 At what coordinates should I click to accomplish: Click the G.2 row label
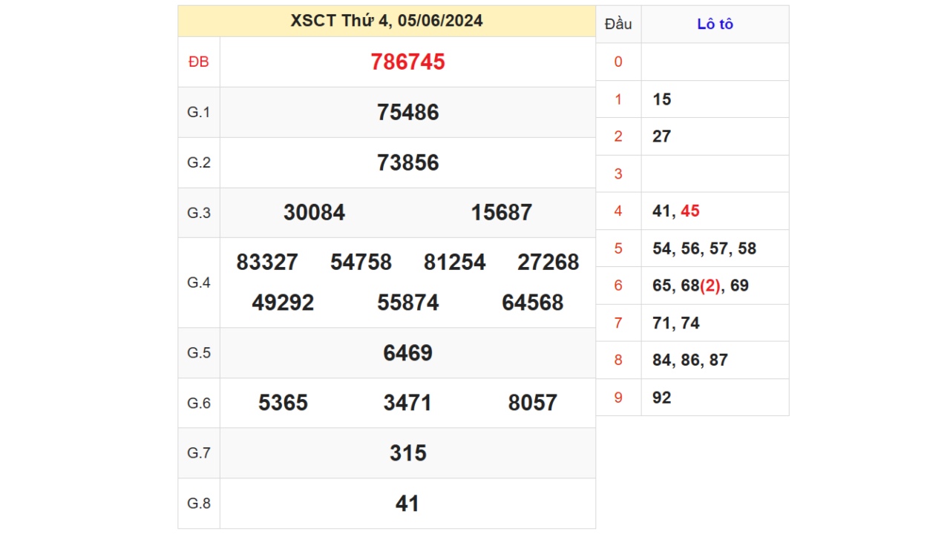point(199,163)
